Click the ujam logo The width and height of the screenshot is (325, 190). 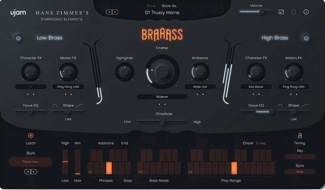click(18, 13)
